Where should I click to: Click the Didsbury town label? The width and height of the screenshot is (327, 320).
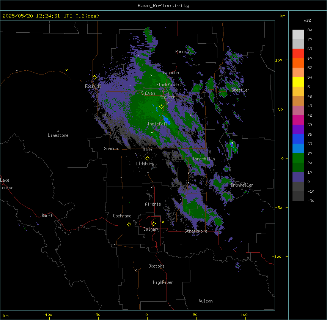pos(145,164)
